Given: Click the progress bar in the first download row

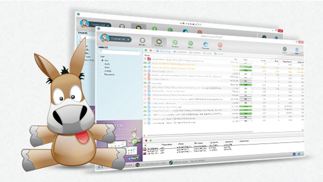Looking at the screenshot, I should 245,63.
